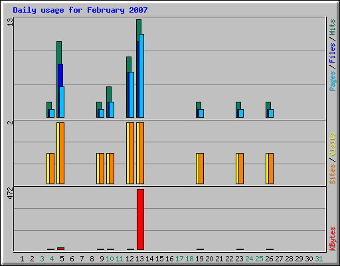Click the dark green Hits bar for day 23
This screenshot has height=266, width=340.
tap(238, 106)
